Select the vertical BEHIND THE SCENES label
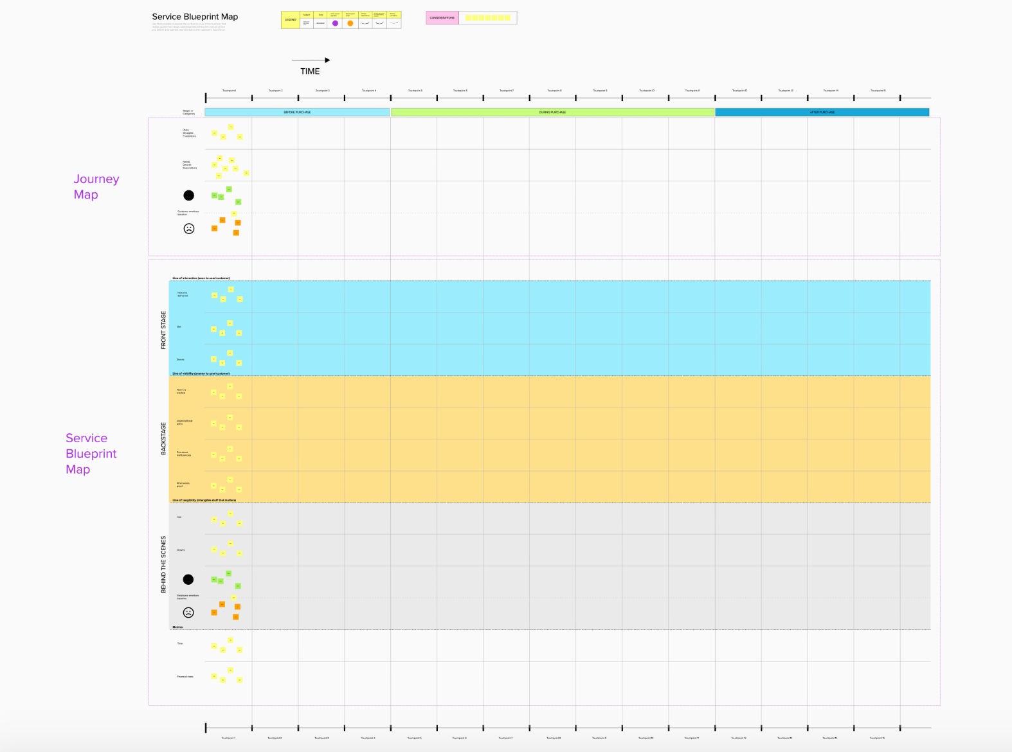Image resolution: width=1012 pixels, height=752 pixels. pos(163,564)
